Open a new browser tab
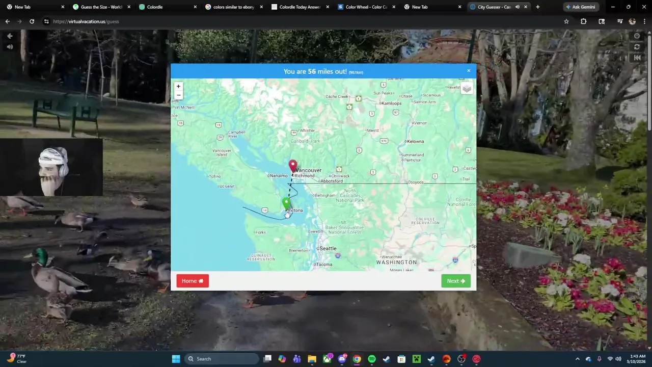This screenshot has height=367, width=652. 537,7
